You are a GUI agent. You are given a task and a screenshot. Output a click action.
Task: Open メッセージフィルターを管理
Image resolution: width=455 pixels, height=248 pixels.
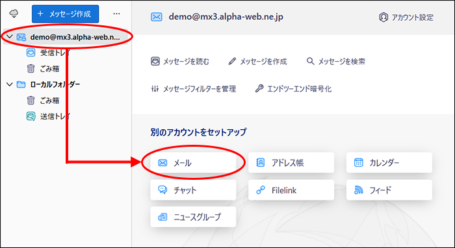pyautogui.click(x=194, y=89)
